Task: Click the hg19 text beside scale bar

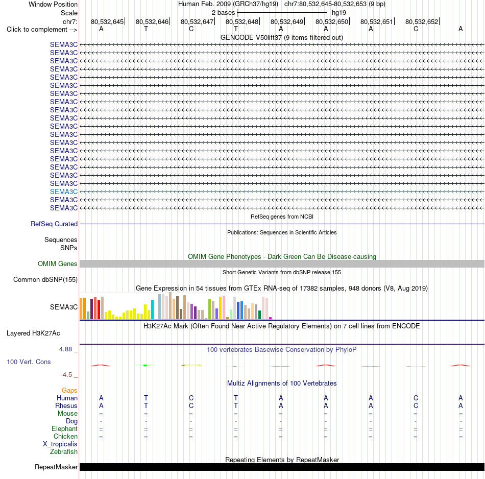Action: tap(338, 13)
